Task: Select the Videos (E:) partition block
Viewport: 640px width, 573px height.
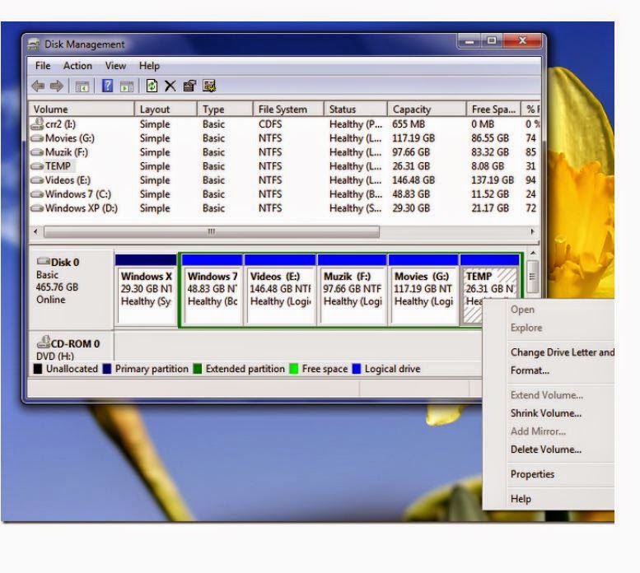Action: point(280,290)
